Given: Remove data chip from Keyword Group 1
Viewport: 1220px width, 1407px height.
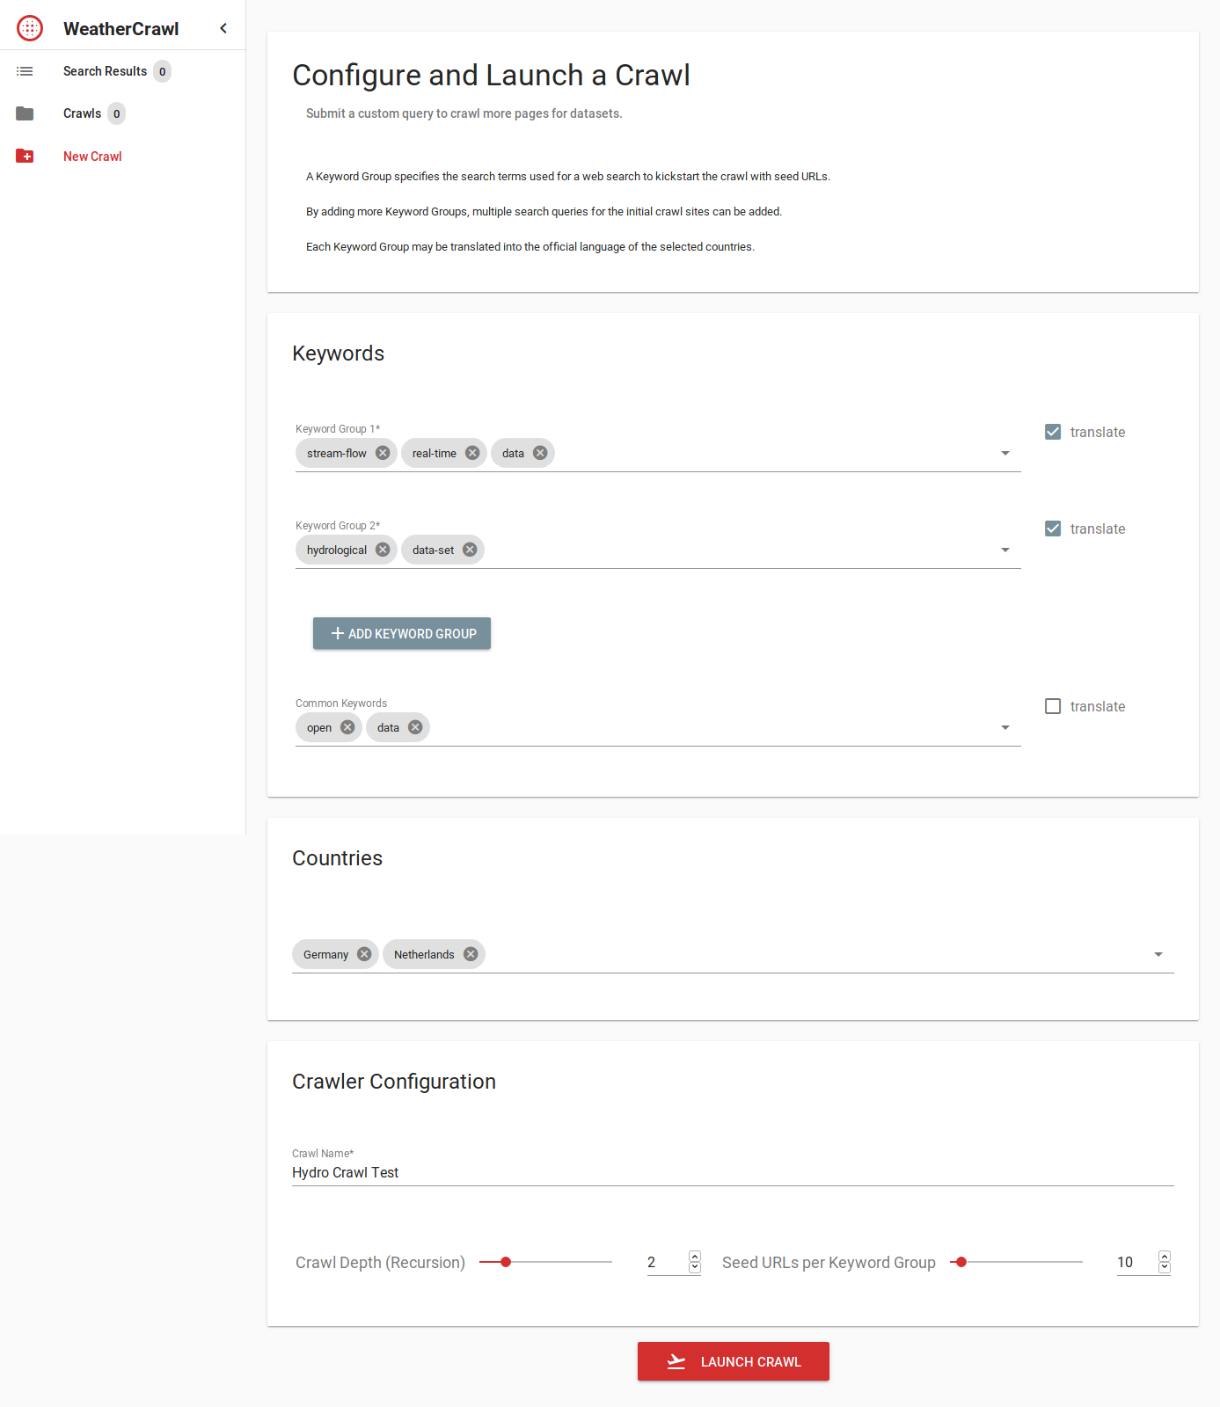Looking at the screenshot, I should pos(540,453).
